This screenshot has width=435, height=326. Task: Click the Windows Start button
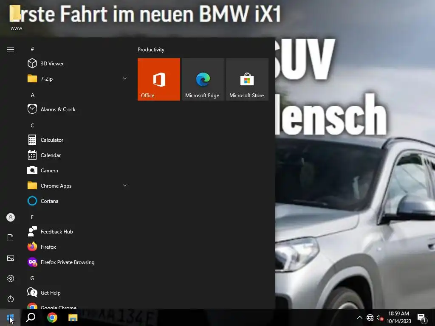[x=10, y=318]
